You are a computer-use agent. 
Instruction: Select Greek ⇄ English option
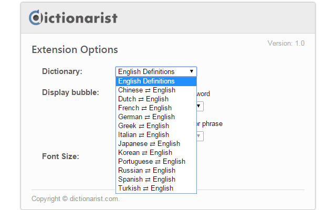(x=144, y=126)
